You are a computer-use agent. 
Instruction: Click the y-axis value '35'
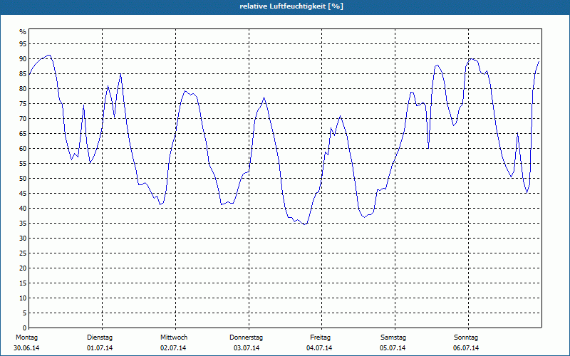pyautogui.click(x=23, y=224)
